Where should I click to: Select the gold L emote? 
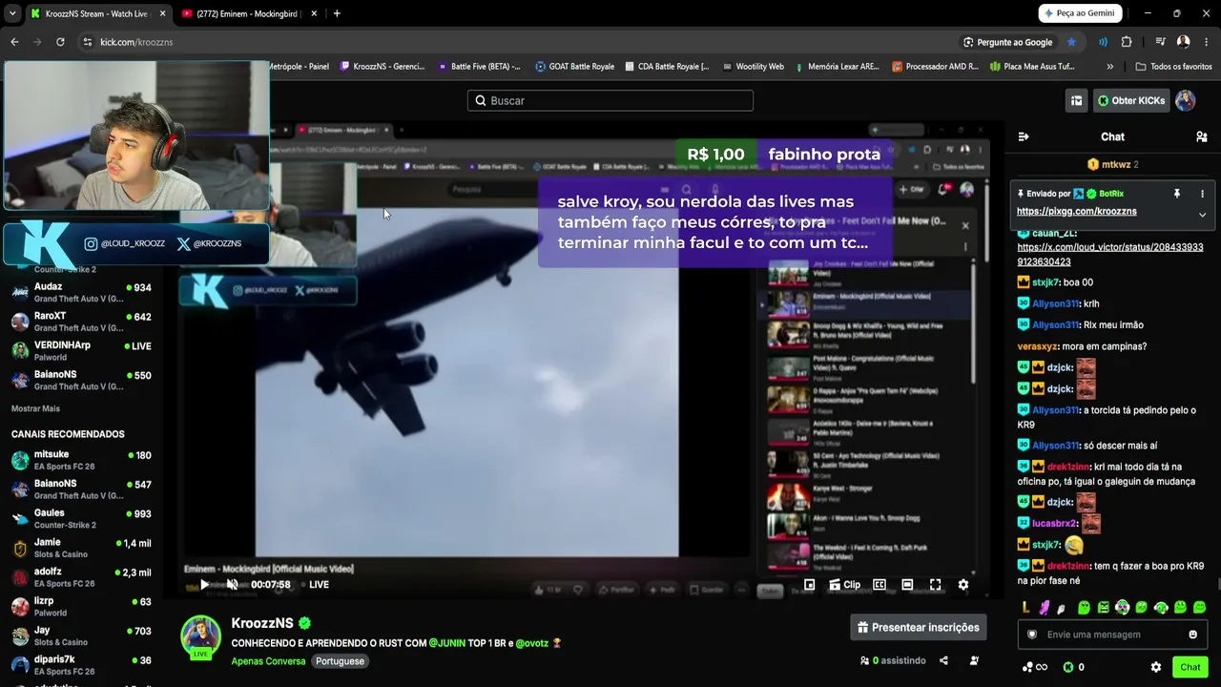coord(1025,608)
